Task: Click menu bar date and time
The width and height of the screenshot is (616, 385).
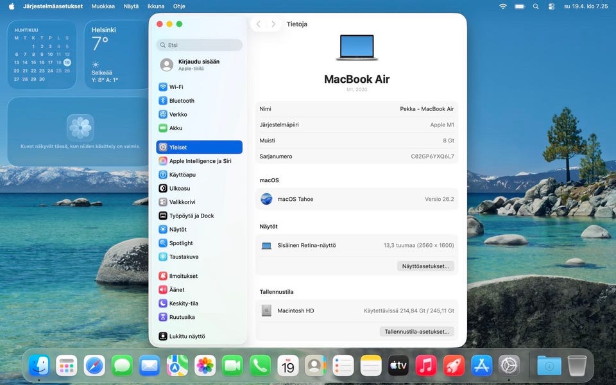Action: tap(586, 6)
